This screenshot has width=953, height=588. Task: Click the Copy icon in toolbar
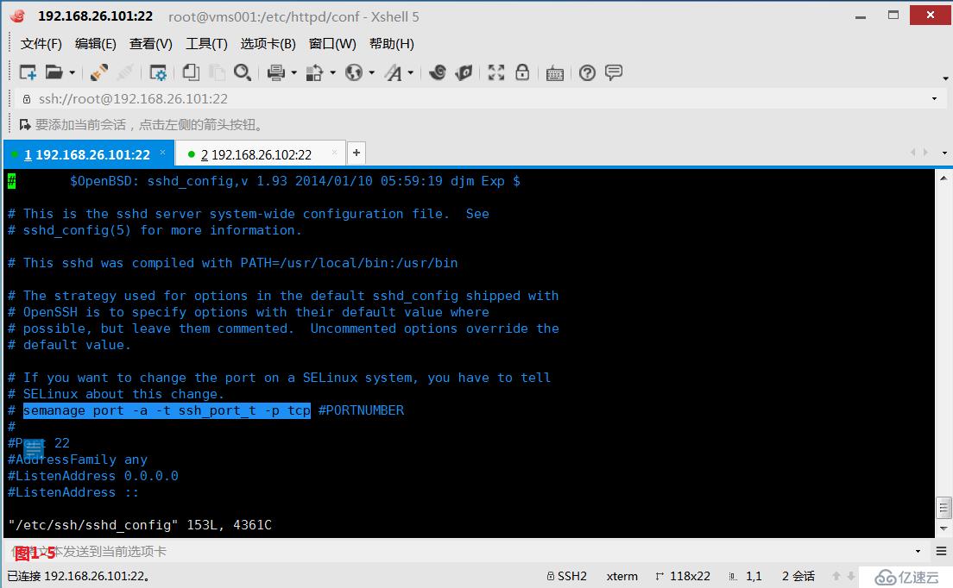pos(191,72)
